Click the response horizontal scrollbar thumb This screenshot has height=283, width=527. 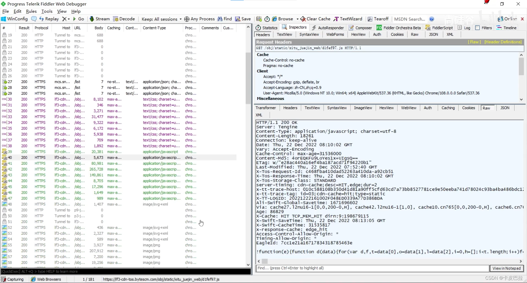pyautogui.click(x=265, y=261)
